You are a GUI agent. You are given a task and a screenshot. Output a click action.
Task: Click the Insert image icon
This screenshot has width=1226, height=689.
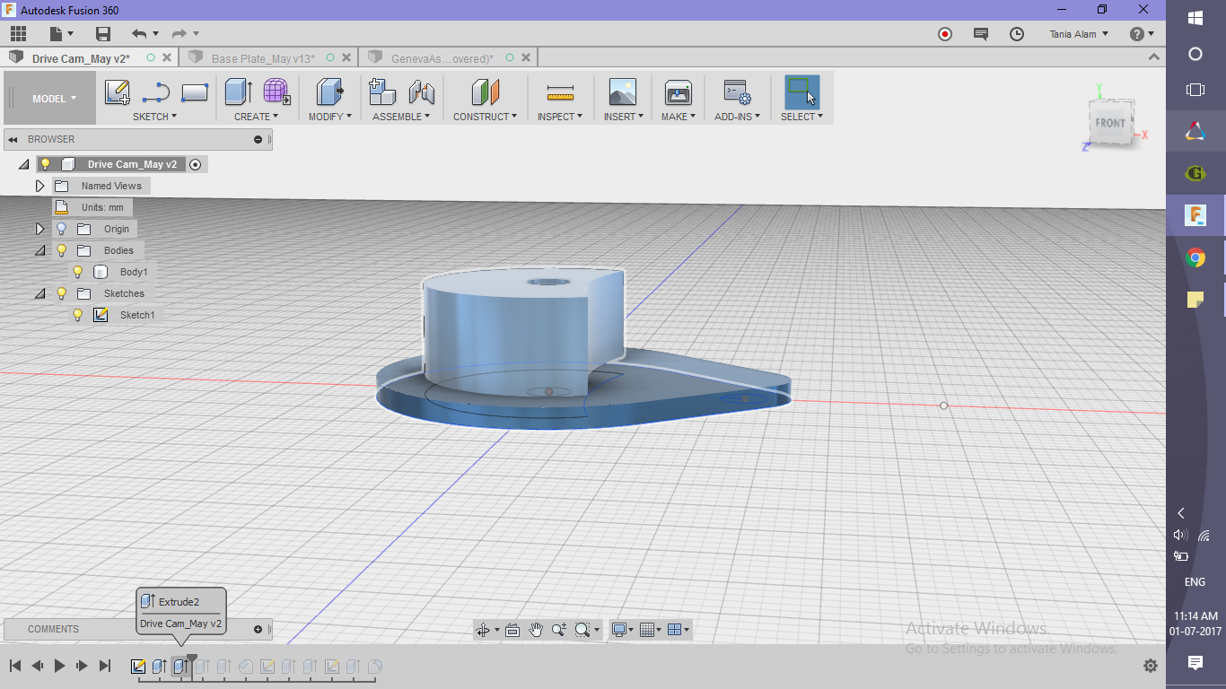click(622, 92)
